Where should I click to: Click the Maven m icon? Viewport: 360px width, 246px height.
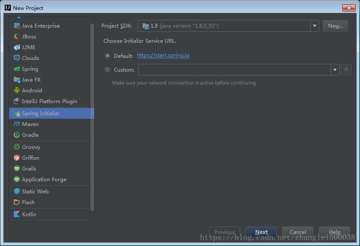[17, 124]
